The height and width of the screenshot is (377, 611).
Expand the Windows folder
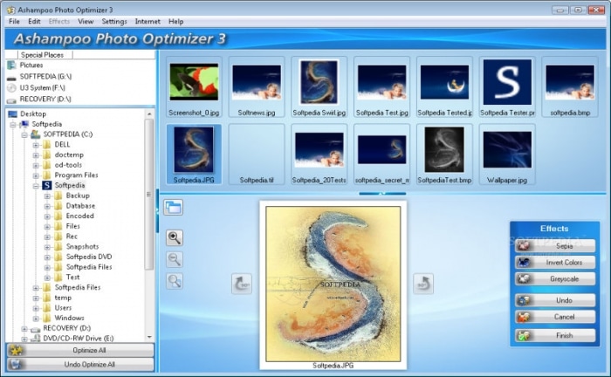pyautogui.click(x=36, y=319)
